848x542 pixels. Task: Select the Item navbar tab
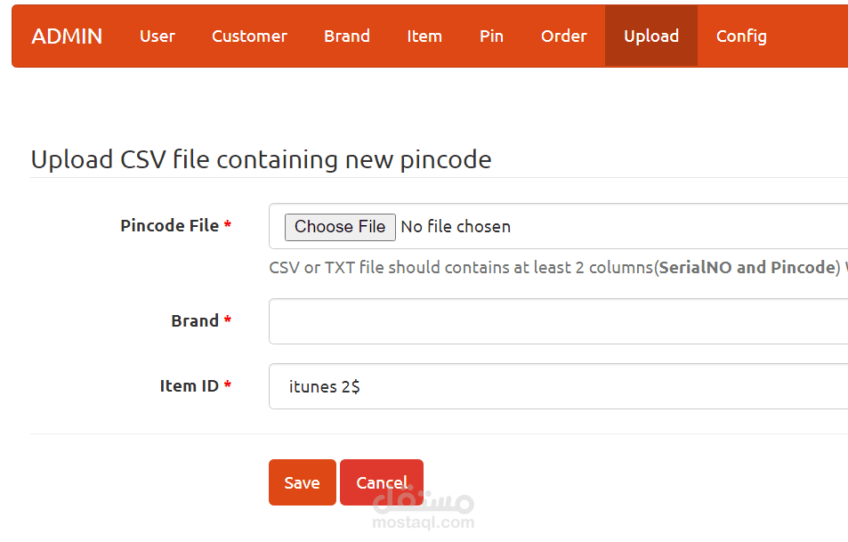coord(424,36)
